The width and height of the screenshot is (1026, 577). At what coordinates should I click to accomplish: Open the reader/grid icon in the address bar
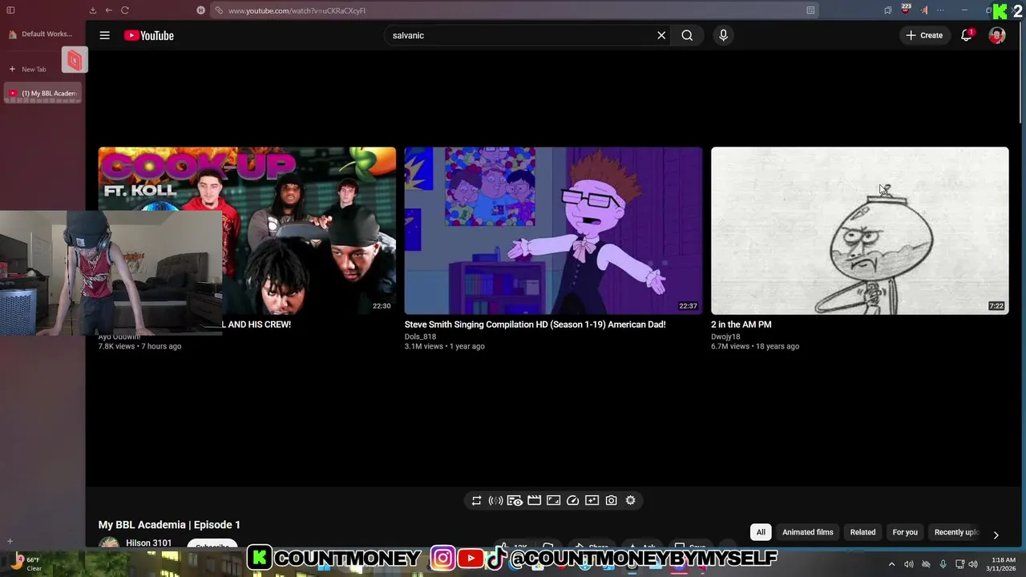810,10
